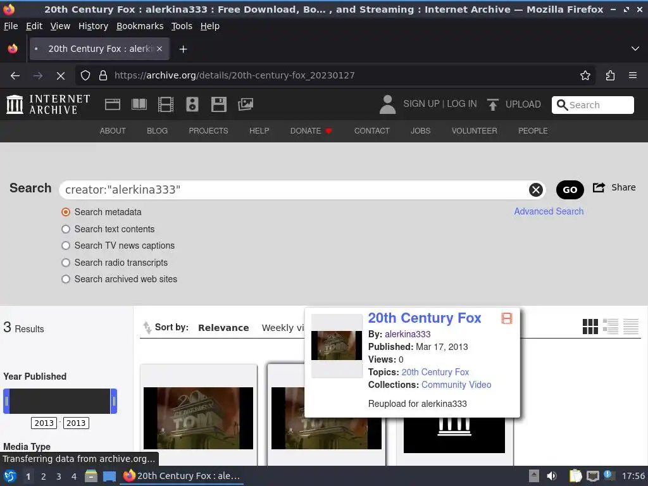Toggle sort direction arrows
Image resolution: width=648 pixels, height=486 pixels.
click(147, 327)
